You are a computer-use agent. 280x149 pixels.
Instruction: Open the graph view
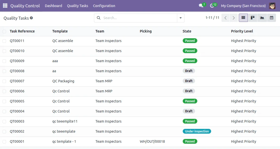point(262,18)
